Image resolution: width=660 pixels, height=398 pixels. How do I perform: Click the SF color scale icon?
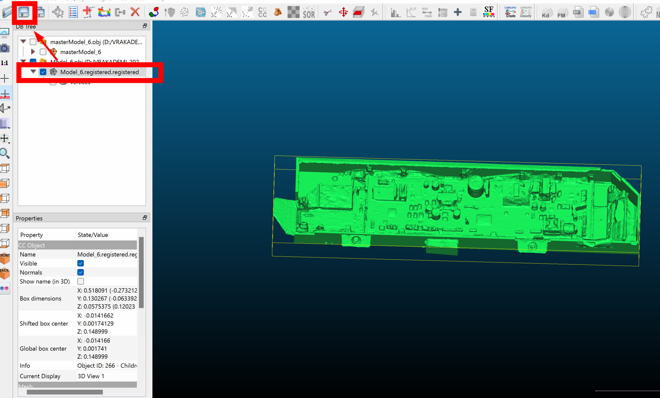coord(489,12)
